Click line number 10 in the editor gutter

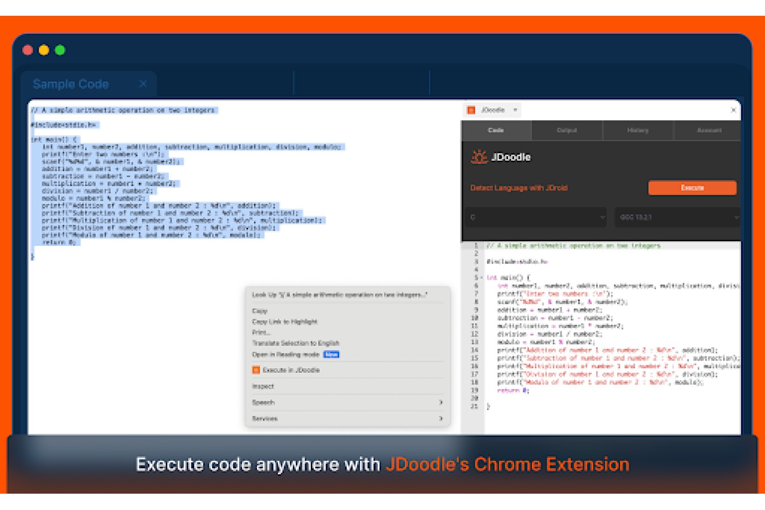point(474,318)
